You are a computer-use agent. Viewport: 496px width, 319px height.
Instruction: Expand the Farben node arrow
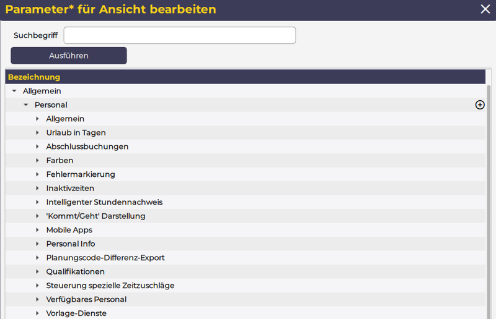pyautogui.click(x=38, y=161)
